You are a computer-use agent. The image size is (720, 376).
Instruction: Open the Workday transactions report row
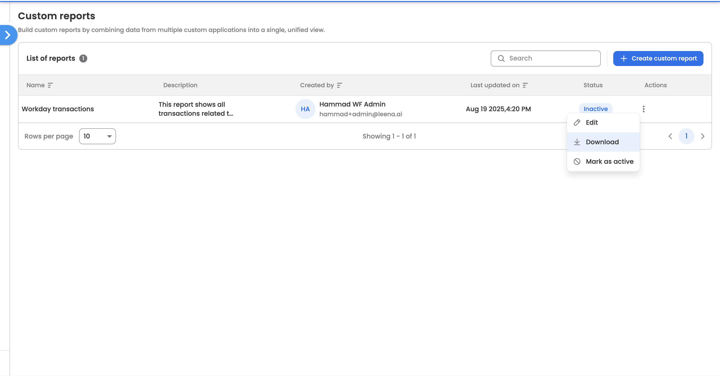[58, 109]
